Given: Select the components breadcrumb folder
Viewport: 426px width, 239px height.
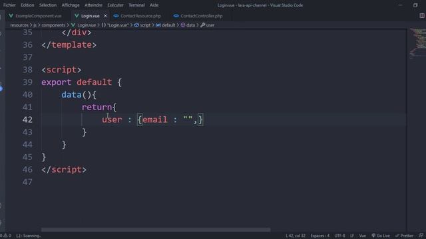Looking at the screenshot, I should (53, 25).
